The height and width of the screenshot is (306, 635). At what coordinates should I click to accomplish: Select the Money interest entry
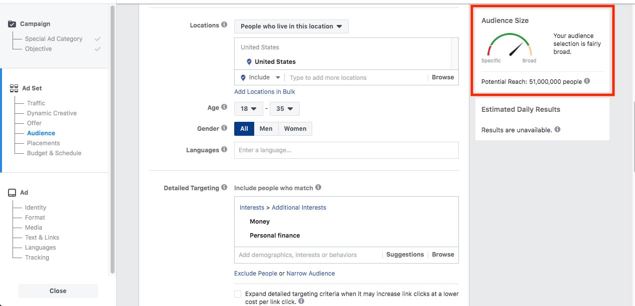coord(260,221)
